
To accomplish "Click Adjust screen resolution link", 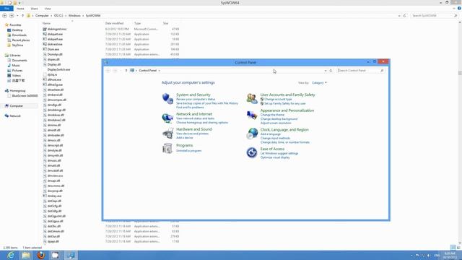I will (276, 123).
